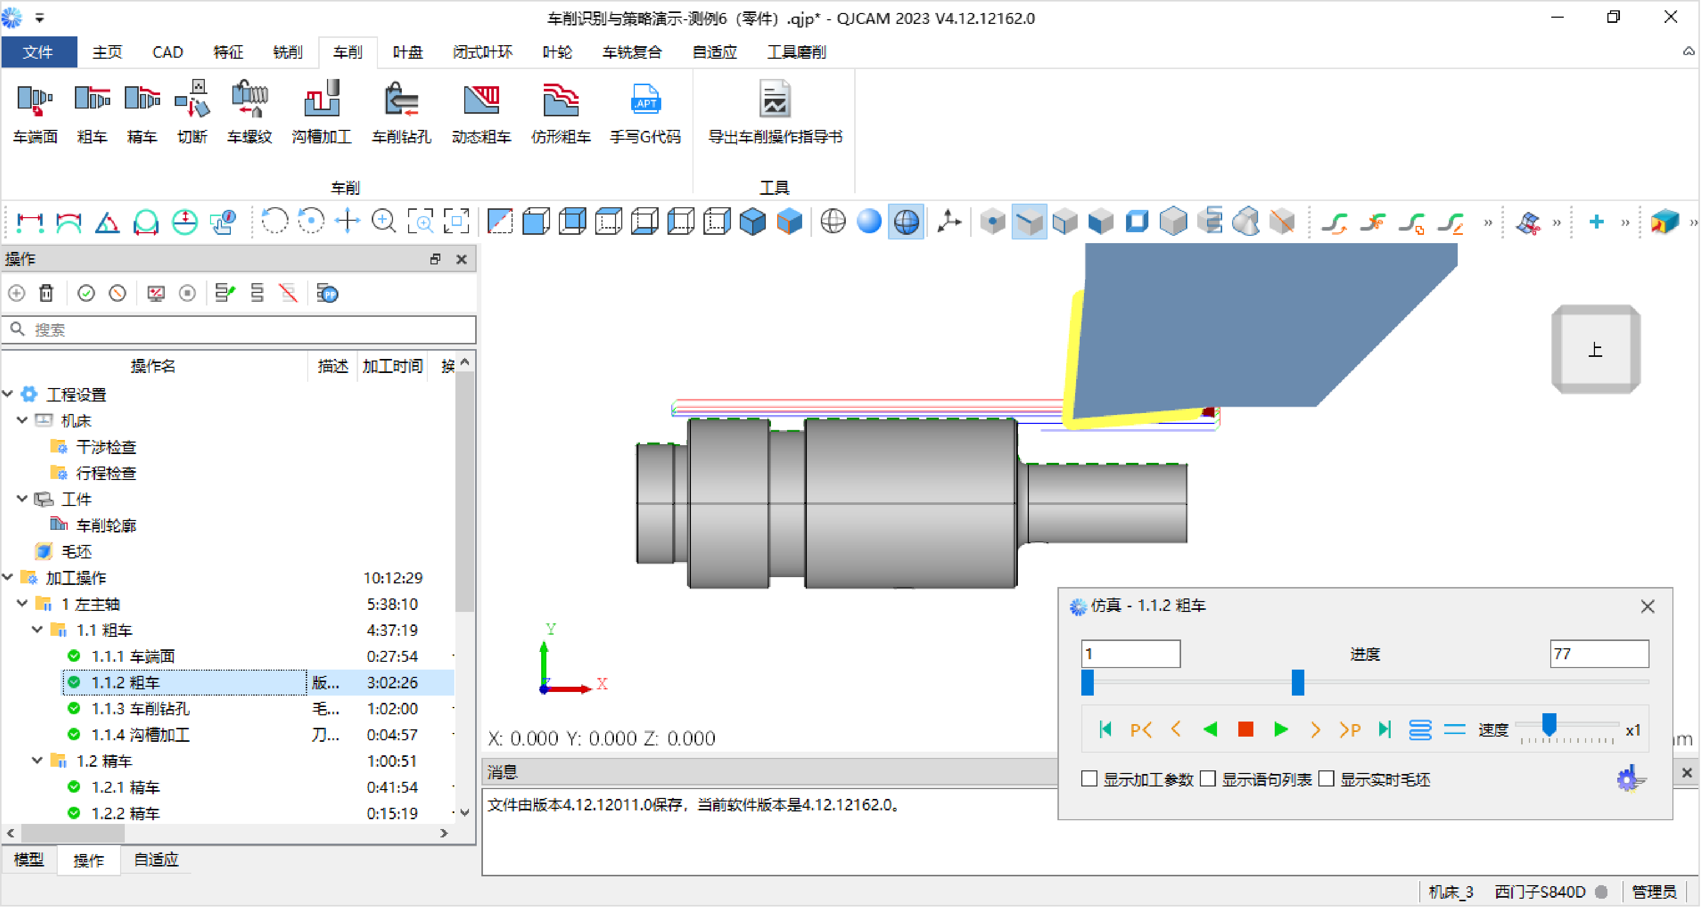Select the 1.1.3 车削钻孔 operation
This screenshot has width=1701, height=907.
pos(141,709)
